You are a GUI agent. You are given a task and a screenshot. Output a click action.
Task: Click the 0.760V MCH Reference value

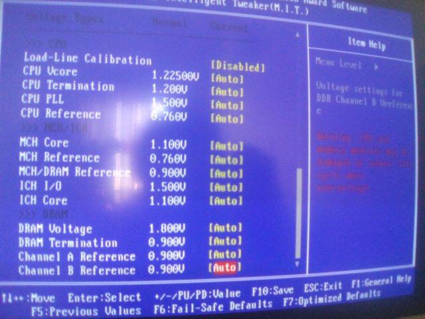[168, 159]
